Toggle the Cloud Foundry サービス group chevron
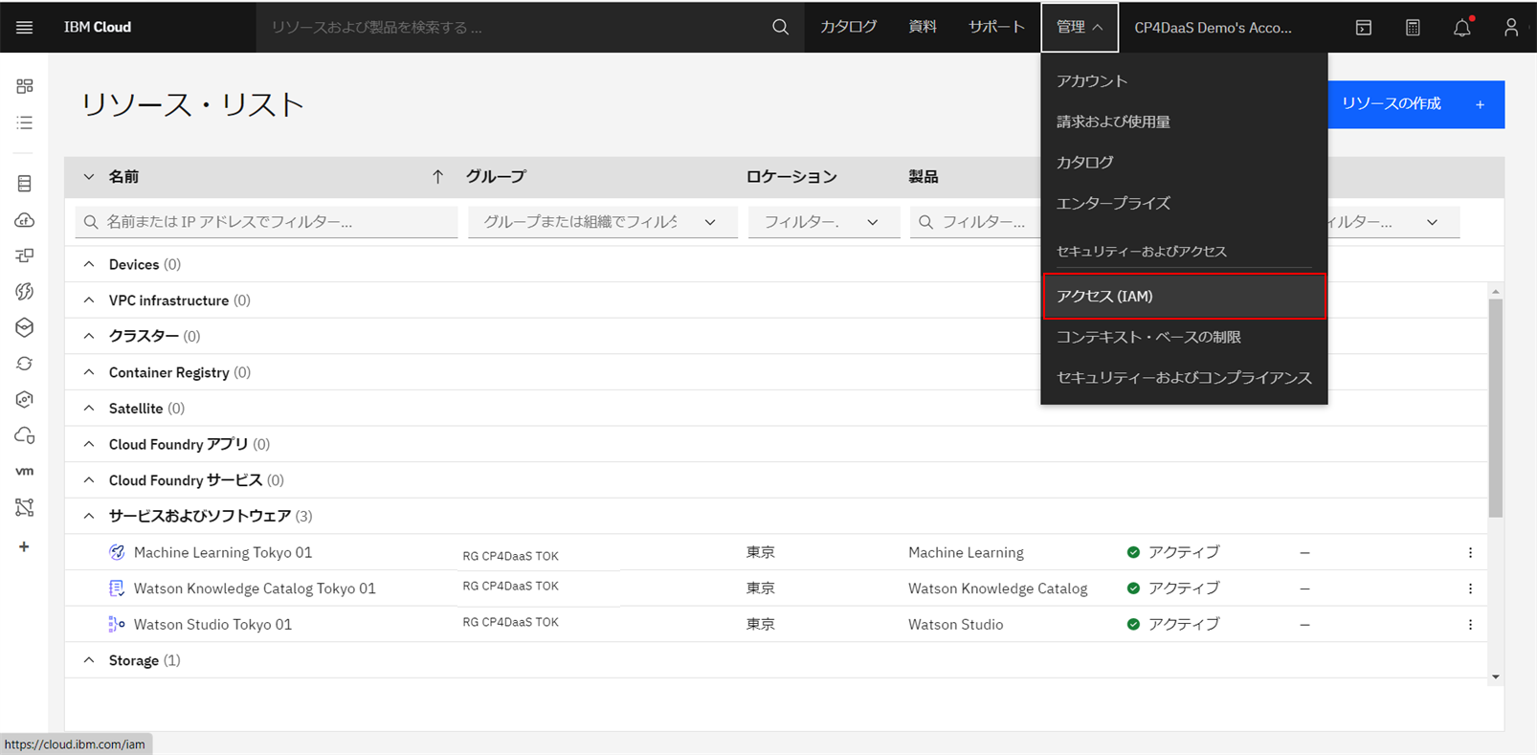 coord(89,479)
